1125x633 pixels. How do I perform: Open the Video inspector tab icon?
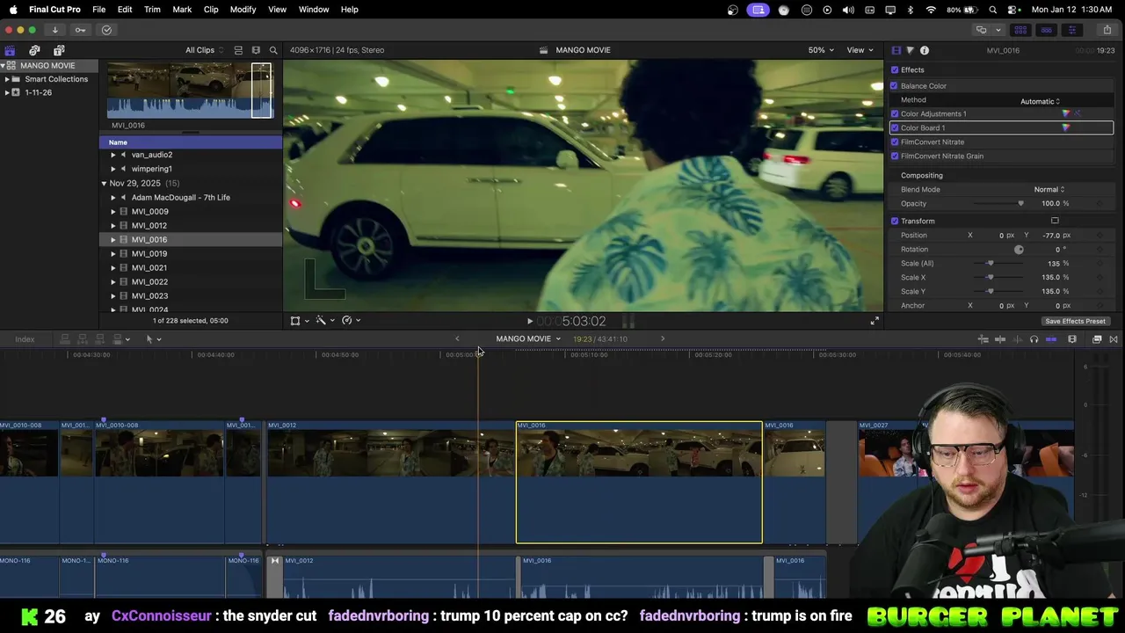tap(896, 50)
